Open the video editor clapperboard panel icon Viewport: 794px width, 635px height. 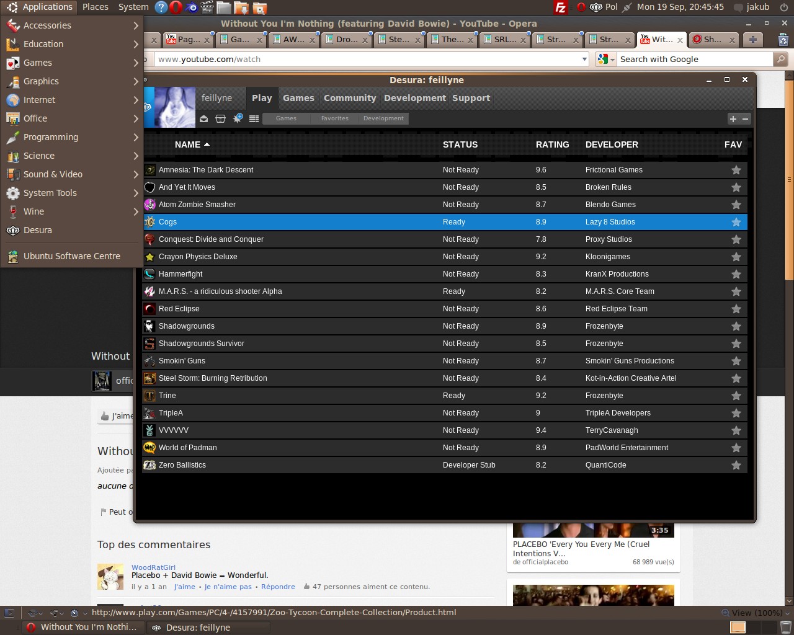coord(208,7)
